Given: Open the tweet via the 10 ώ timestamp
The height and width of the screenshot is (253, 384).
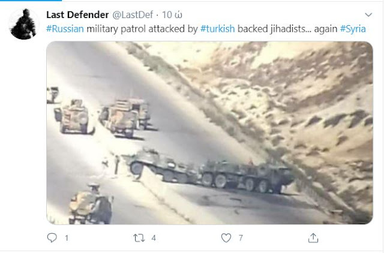Looking at the screenshot, I should click(172, 15).
